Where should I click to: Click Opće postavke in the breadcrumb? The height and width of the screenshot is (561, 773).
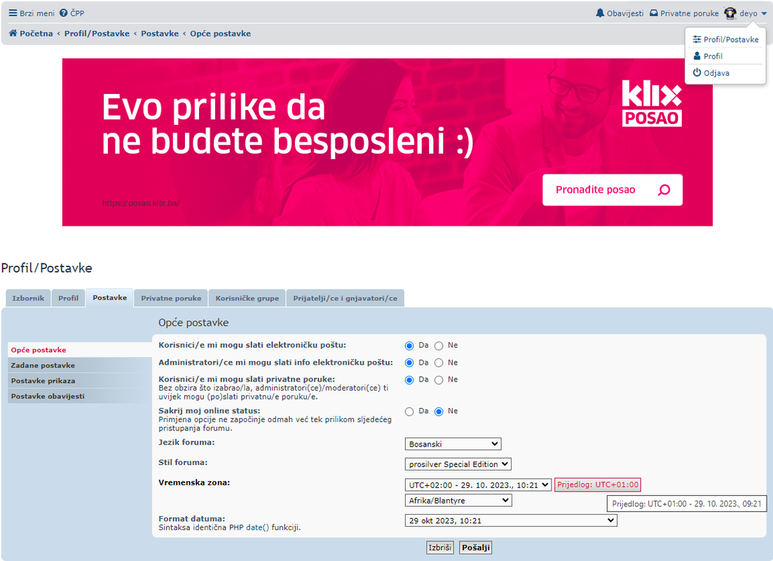(220, 34)
